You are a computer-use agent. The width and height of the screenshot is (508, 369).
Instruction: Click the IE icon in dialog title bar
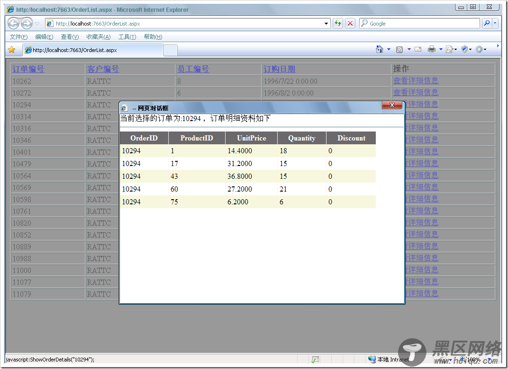tap(125, 108)
